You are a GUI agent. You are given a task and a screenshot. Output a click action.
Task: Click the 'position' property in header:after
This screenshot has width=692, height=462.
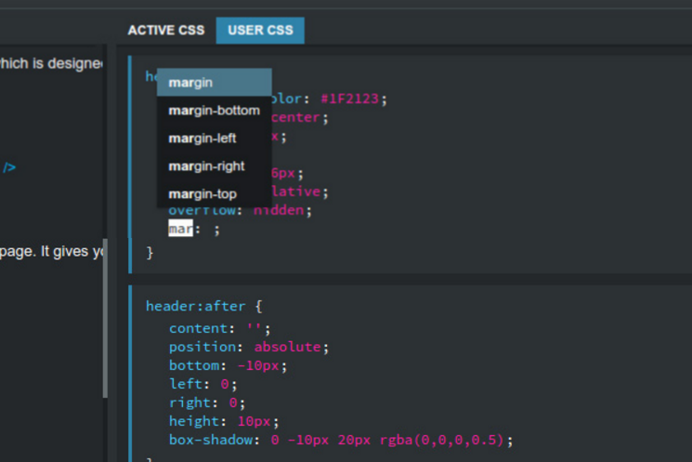pyautogui.click(x=202, y=347)
